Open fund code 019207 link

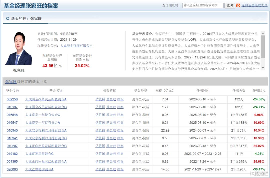pyautogui.click(x=12, y=146)
